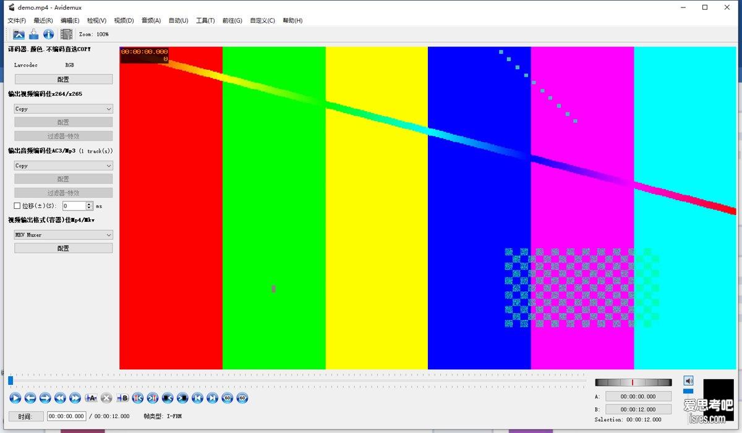Go to the previous frame arrow
This screenshot has width=742, height=433.
[30, 398]
